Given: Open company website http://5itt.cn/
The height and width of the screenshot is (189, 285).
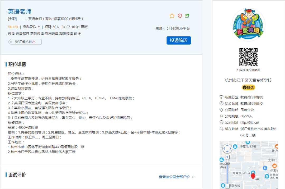Looking at the screenshot, I should (x=250, y=123).
